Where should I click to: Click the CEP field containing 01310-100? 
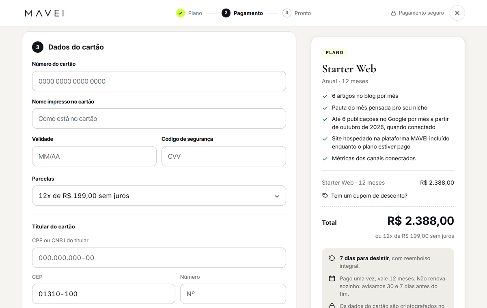[x=103, y=294]
